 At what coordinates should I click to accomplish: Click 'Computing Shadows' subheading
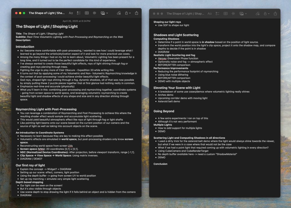tap(166, 39)
